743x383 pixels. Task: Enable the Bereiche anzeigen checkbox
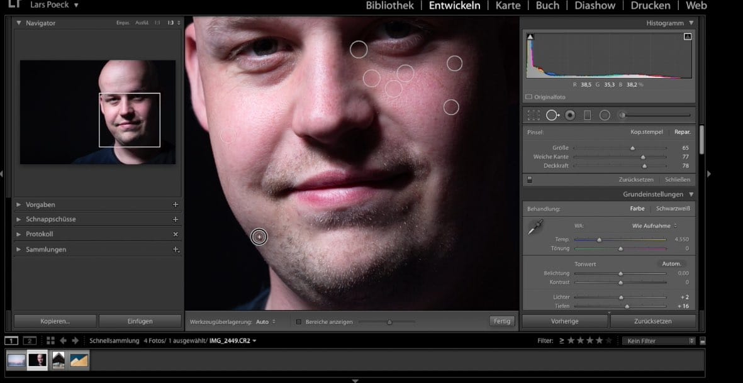point(299,322)
